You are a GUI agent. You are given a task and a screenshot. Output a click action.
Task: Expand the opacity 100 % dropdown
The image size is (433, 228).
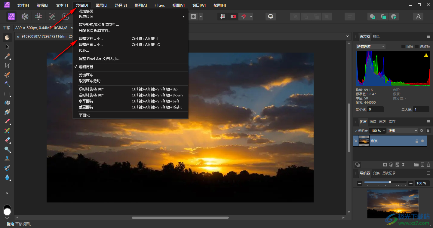[378, 131]
